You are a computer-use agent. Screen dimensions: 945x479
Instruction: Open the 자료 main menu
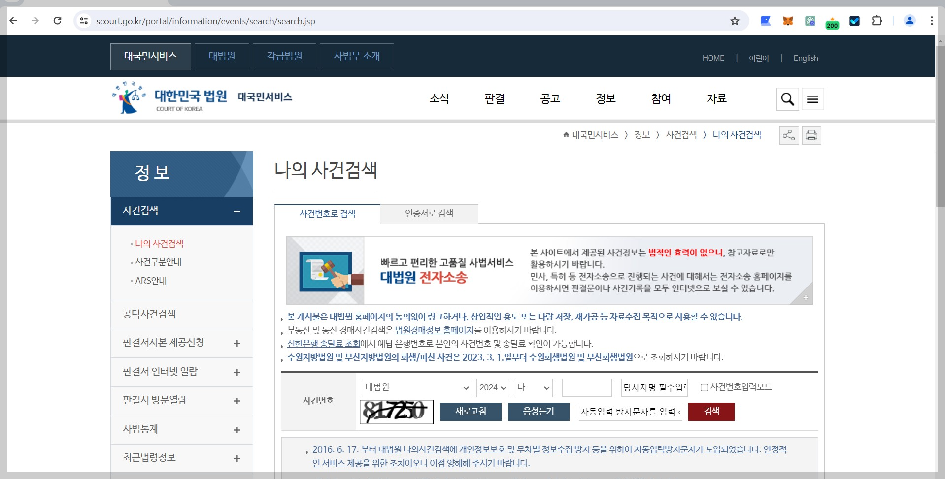716,98
